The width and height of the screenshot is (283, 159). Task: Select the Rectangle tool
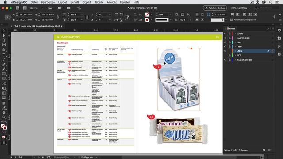[x=4, y=79]
